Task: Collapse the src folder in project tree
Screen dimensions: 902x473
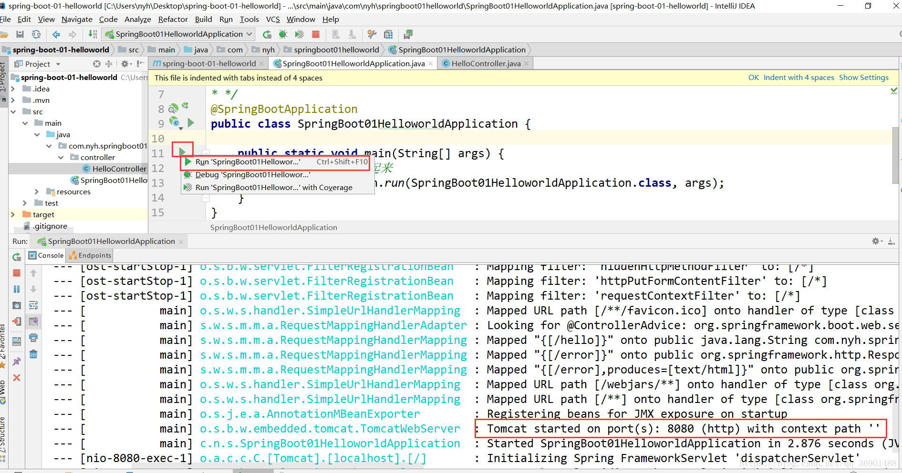Action: (x=13, y=111)
